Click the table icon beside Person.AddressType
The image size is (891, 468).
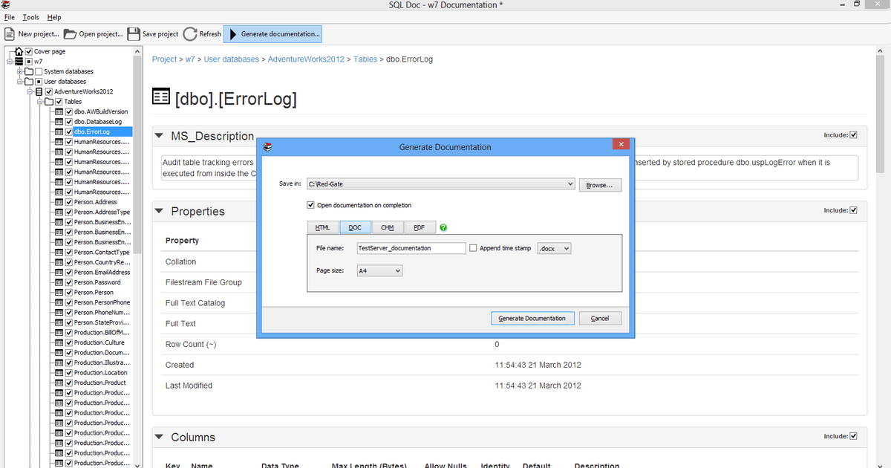coord(59,212)
